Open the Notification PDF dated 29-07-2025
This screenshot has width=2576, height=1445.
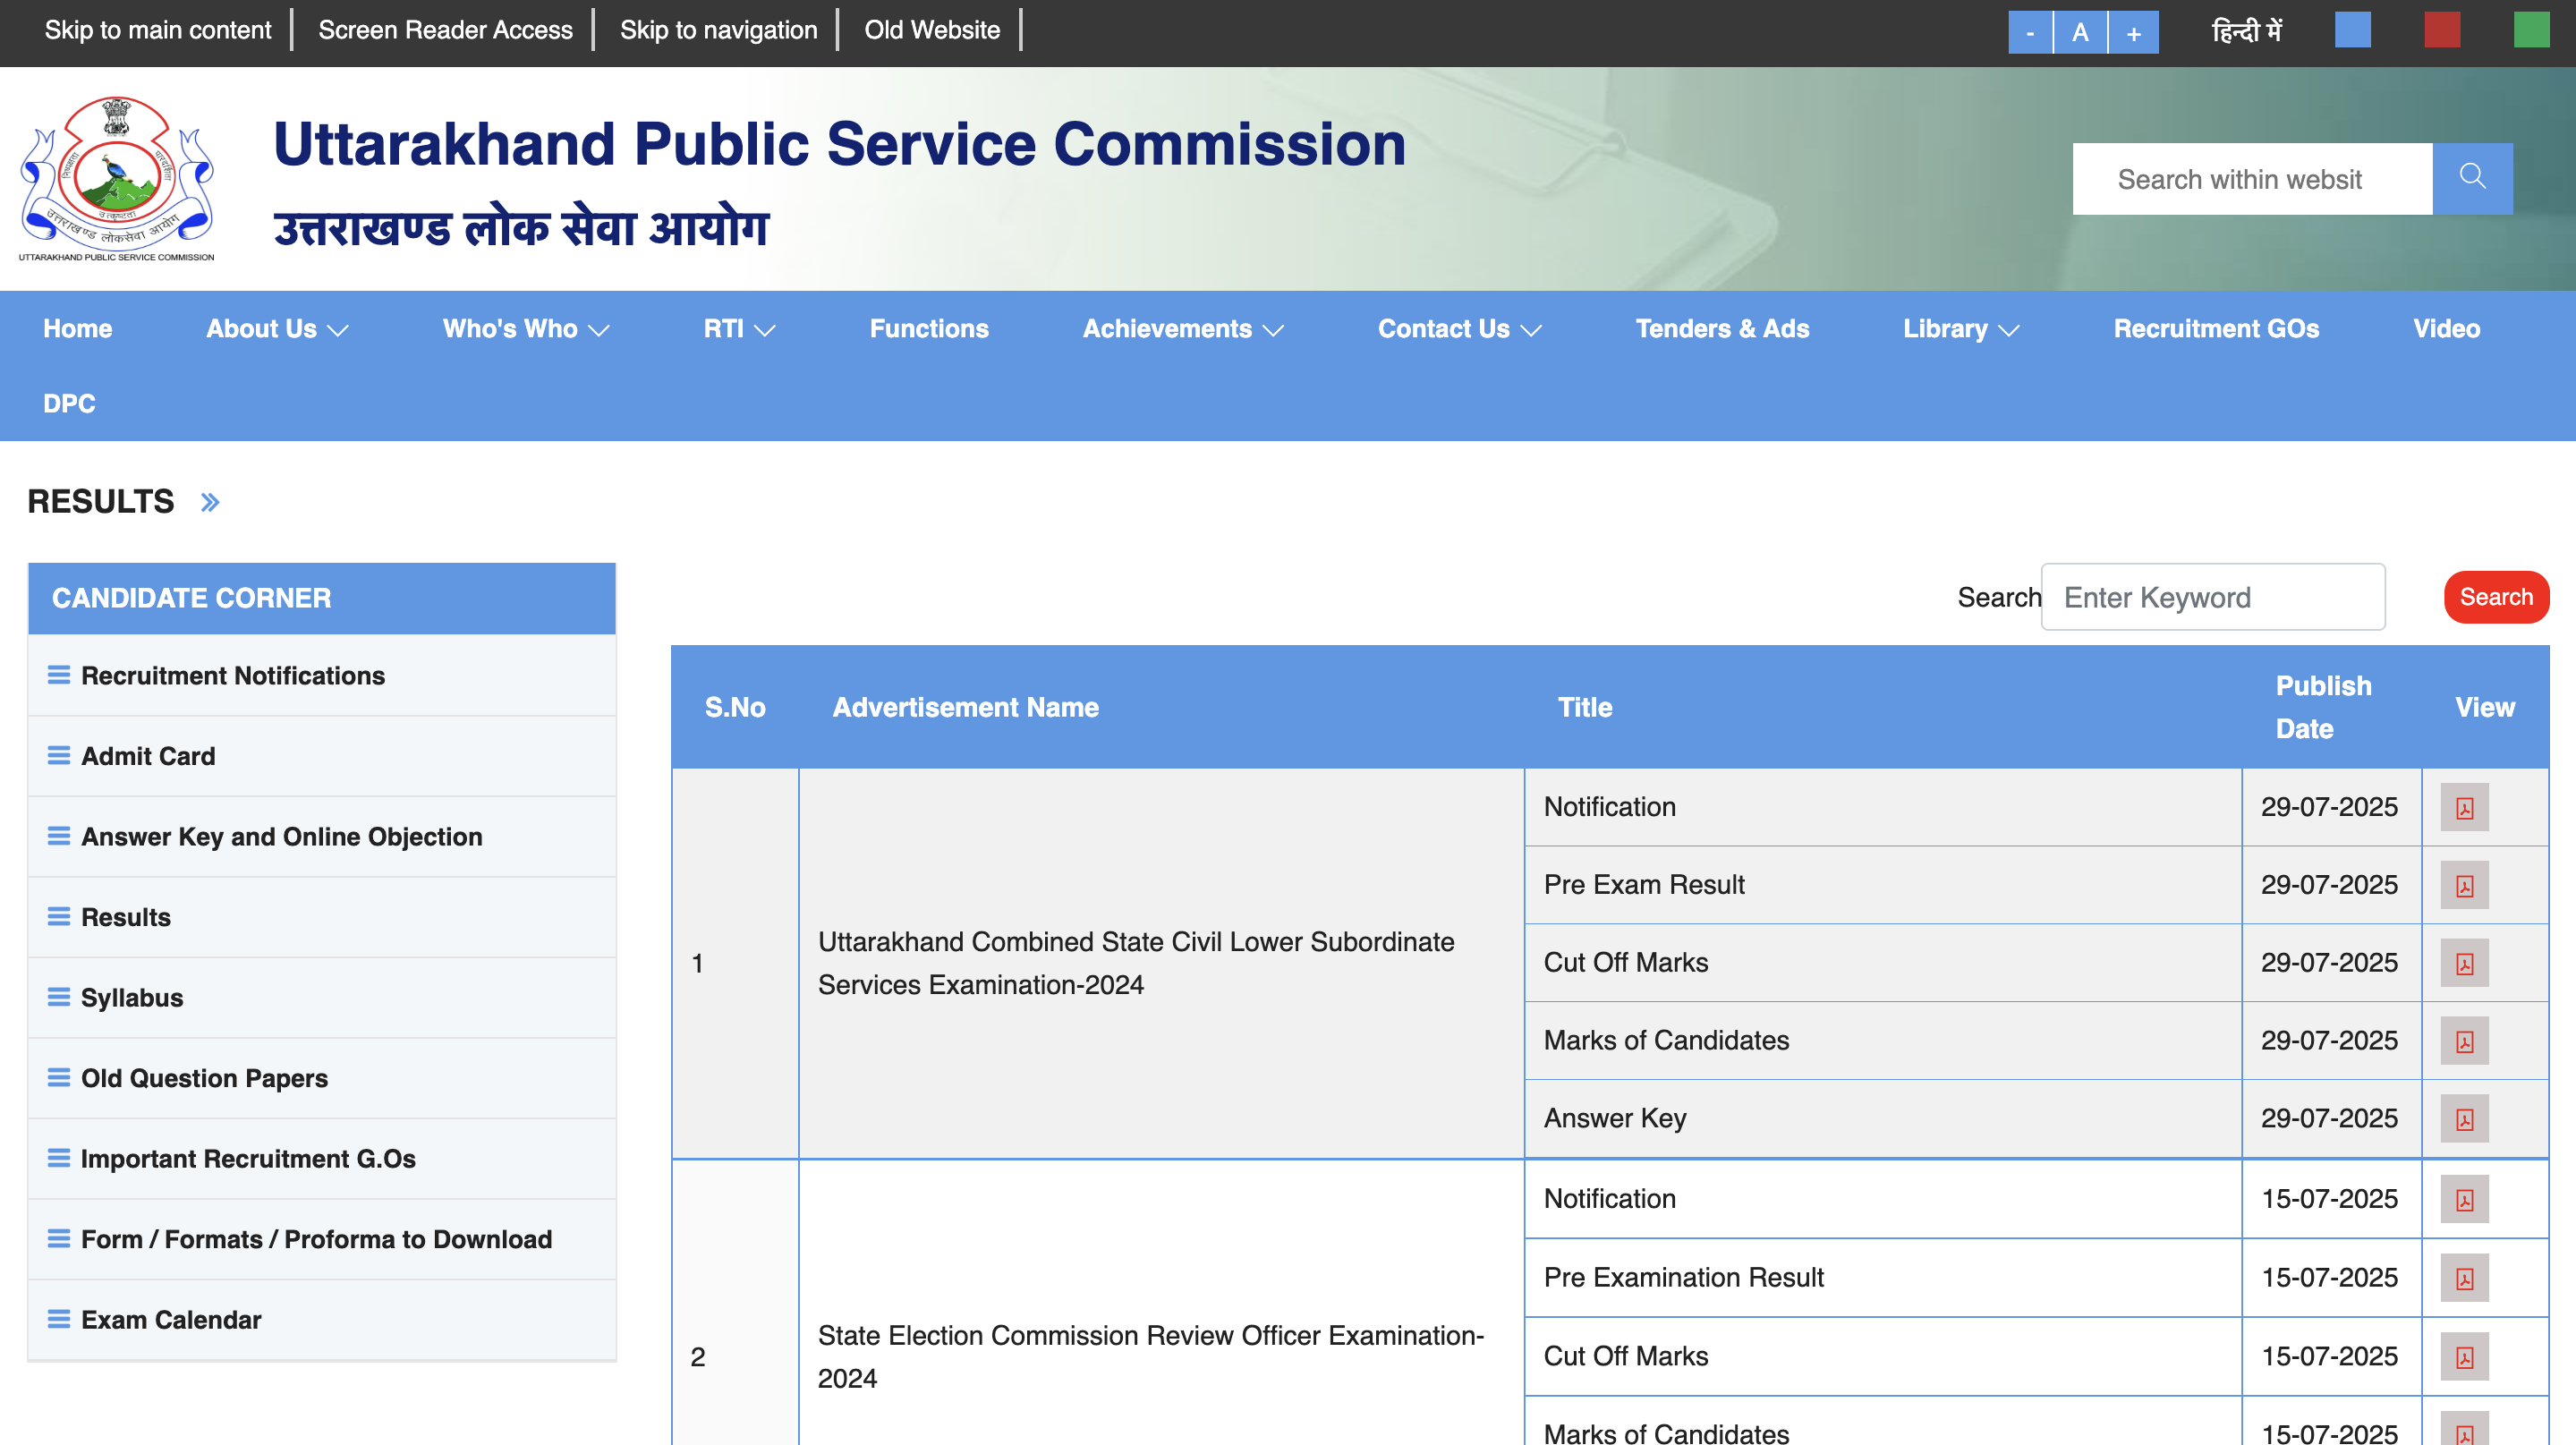[x=2464, y=807]
